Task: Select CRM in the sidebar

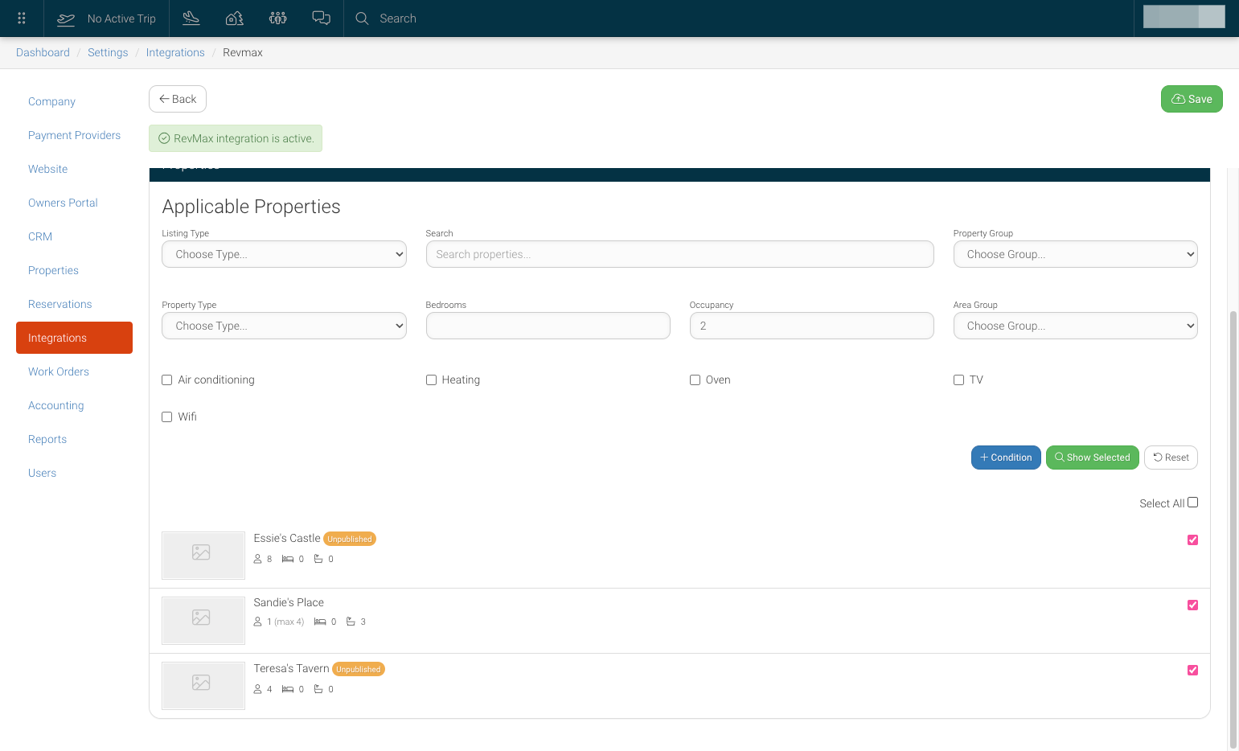Action: pyautogui.click(x=40, y=236)
